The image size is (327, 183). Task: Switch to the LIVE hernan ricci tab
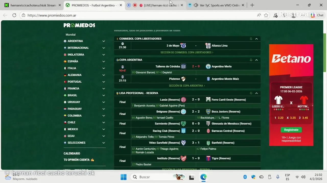pyautogui.click(x=156, y=5)
